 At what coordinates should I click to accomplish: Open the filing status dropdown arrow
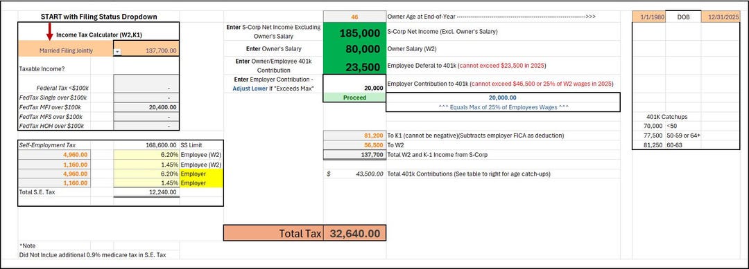click(117, 51)
